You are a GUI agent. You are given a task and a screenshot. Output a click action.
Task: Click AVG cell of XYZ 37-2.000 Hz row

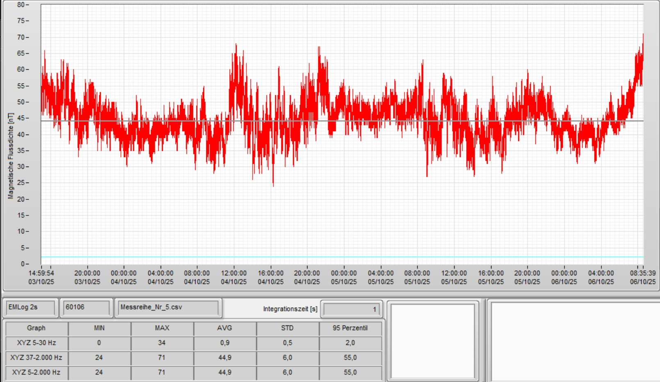(x=225, y=358)
